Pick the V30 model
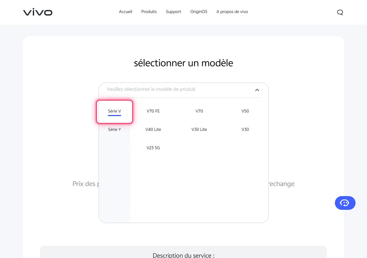The height and width of the screenshot is (258, 367). pyautogui.click(x=245, y=130)
